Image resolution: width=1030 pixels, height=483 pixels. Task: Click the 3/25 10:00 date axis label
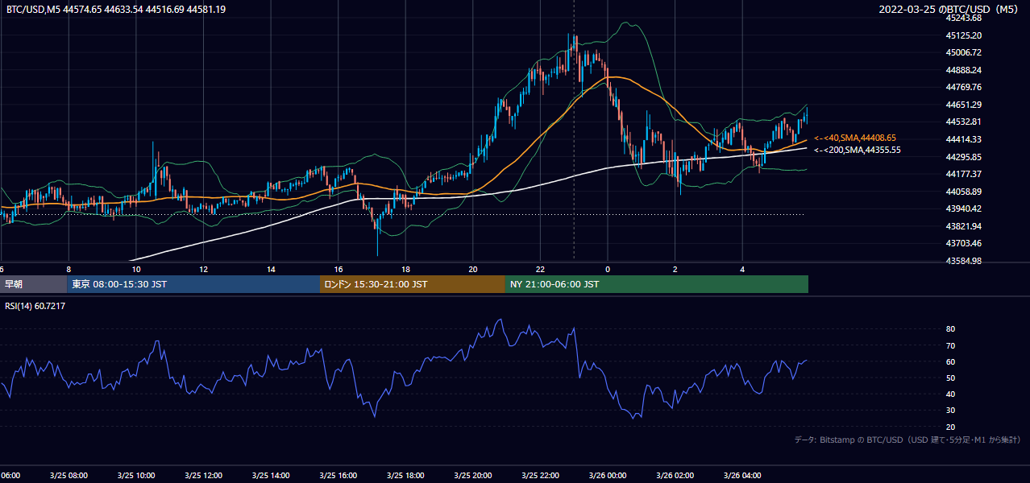(x=136, y=476)
